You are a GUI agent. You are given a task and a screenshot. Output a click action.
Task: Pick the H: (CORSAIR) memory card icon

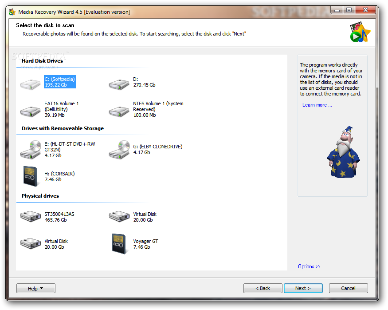click(x=30, y=176)
